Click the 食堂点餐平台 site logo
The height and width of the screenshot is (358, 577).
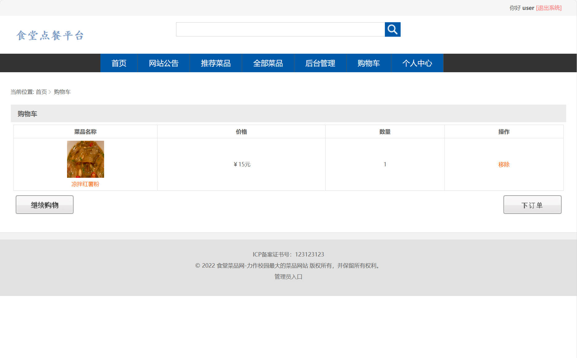50,35
